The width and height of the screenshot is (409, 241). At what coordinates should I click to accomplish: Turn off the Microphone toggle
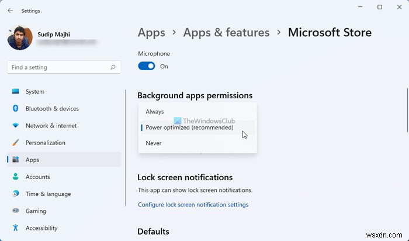point(146,66)
